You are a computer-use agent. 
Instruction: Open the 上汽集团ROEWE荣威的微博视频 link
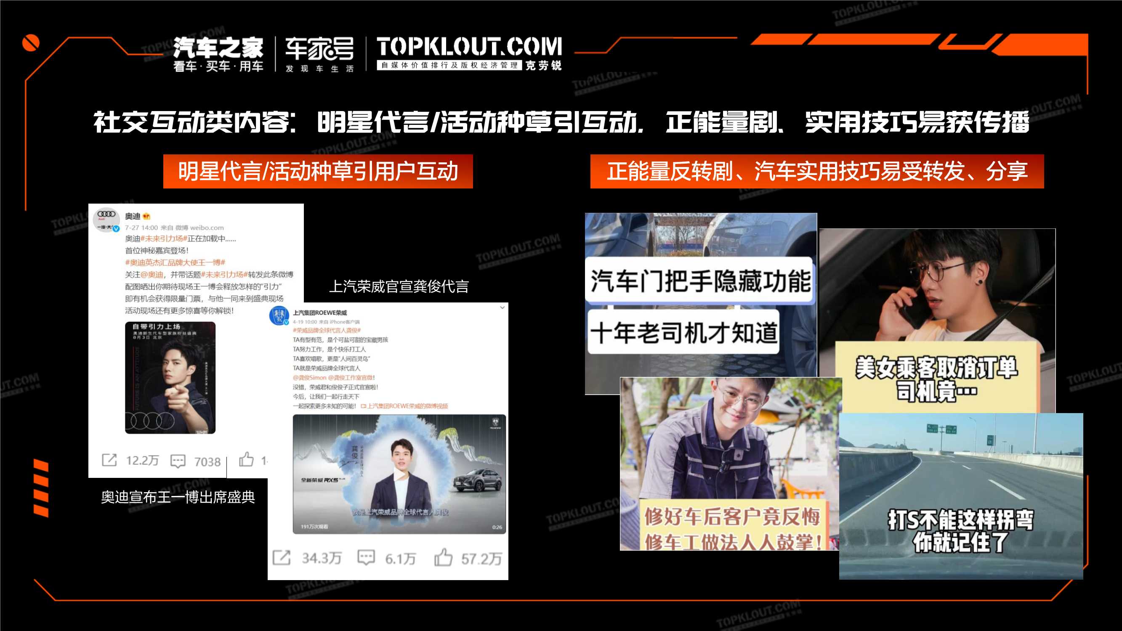tap(404, 406)
